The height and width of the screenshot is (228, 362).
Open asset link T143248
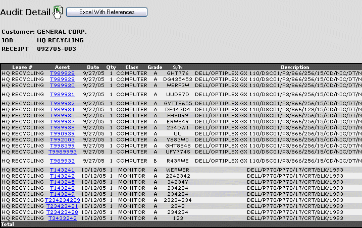62,188
